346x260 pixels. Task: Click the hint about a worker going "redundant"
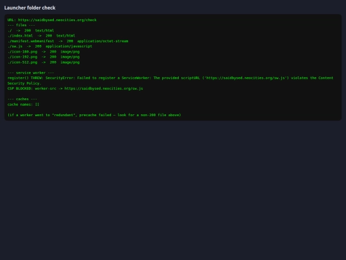94,115
